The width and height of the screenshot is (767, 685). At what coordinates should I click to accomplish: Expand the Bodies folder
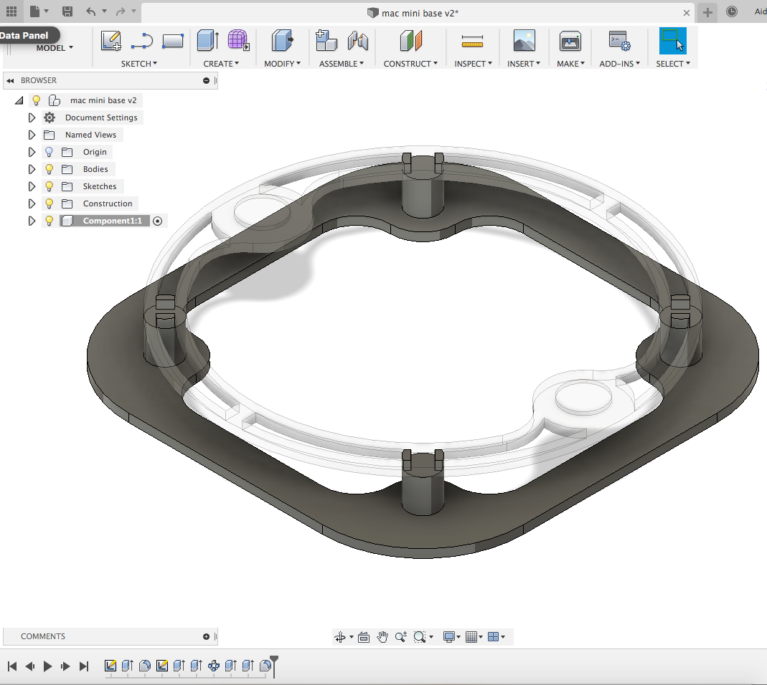32,169
